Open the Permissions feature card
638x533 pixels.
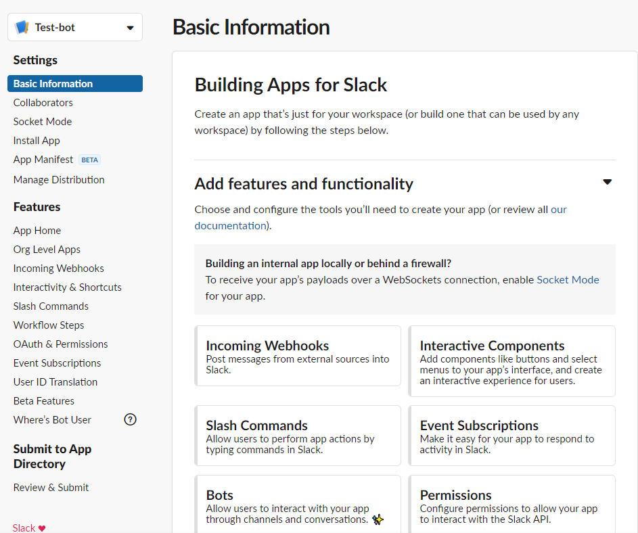click(512, 504)
